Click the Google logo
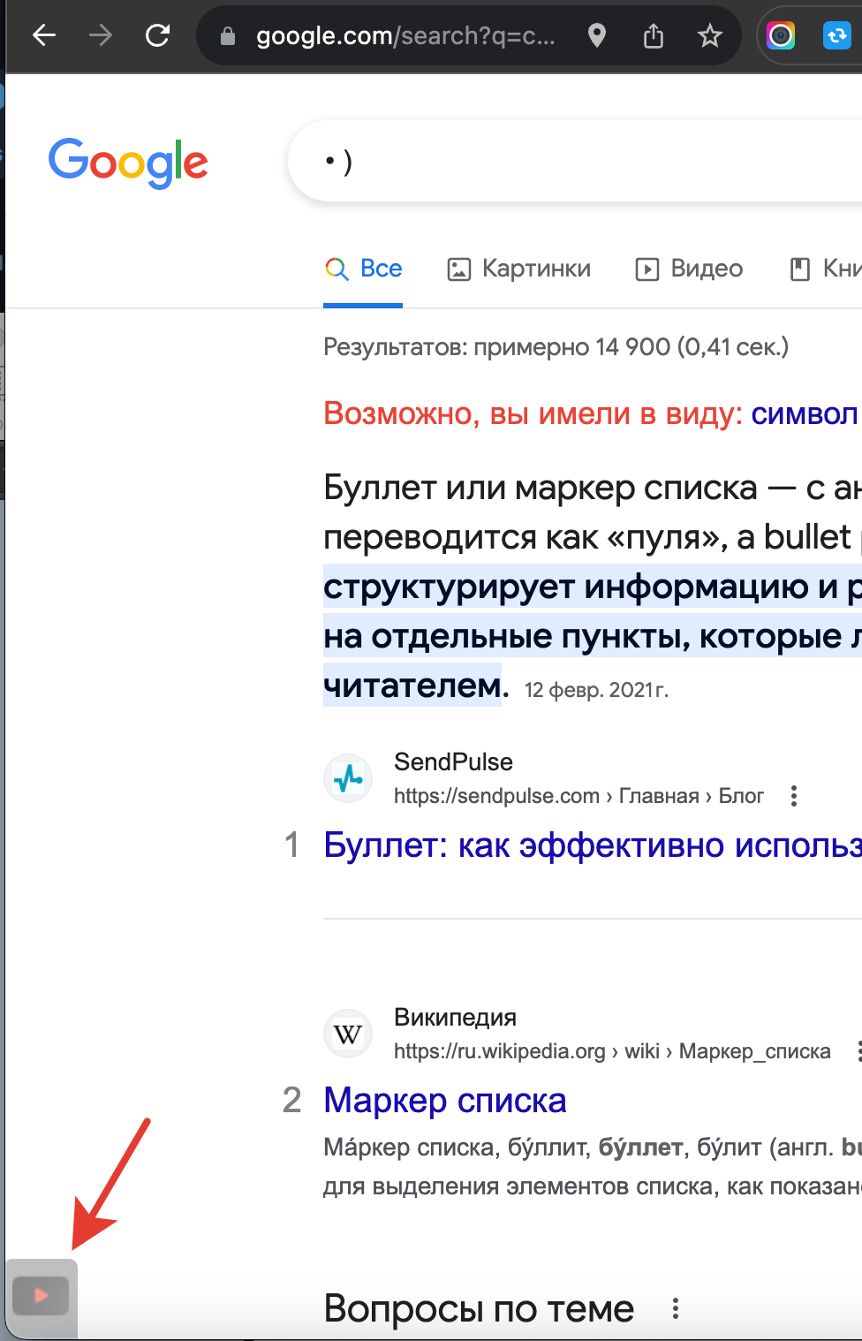Image resolution: width=862 pixels, height=1341 pixels. tap(128, 163)
